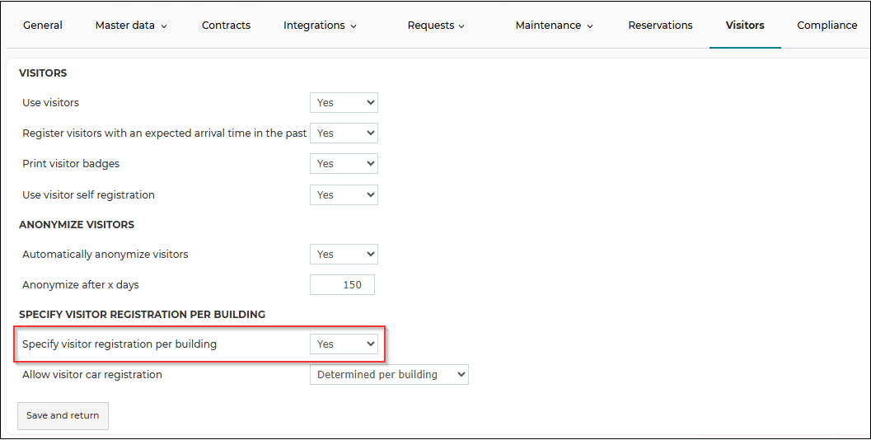Expand the Master data menu
871x440 pixels.
click(x=131, y=25)
